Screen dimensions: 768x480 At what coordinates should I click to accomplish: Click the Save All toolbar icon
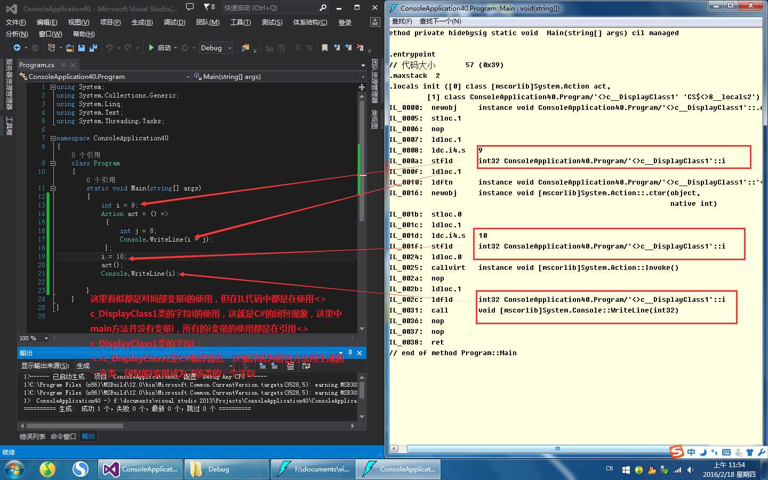tap(93, 48)
